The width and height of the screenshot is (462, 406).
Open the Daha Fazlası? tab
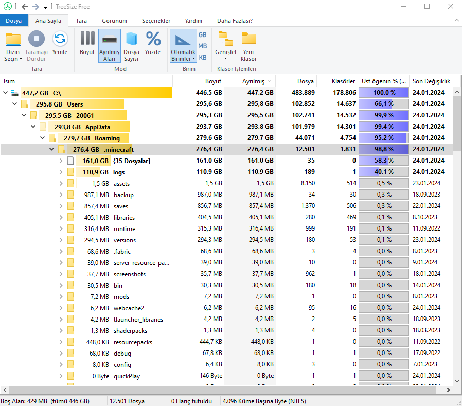click(235, 21)
